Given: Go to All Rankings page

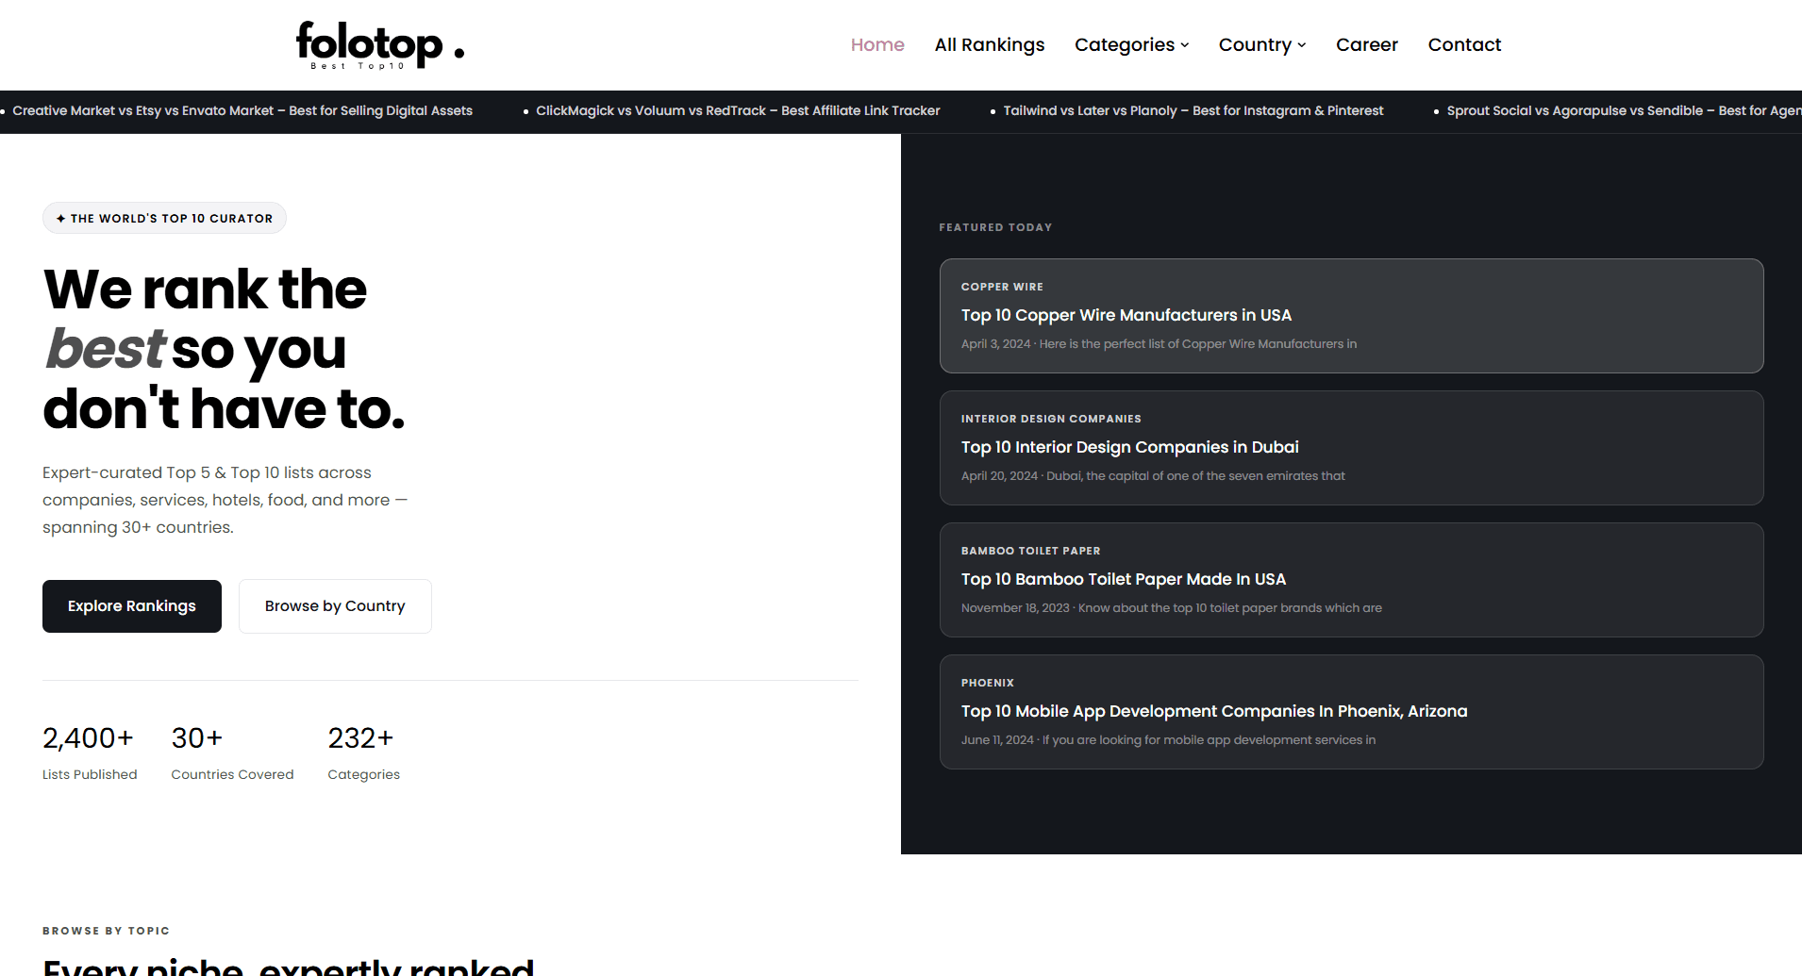Looking at the screenshot, I should pyautogui.click(x=990, y=44).
